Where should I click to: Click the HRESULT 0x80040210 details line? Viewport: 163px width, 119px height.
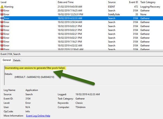(x=35, y=77)
